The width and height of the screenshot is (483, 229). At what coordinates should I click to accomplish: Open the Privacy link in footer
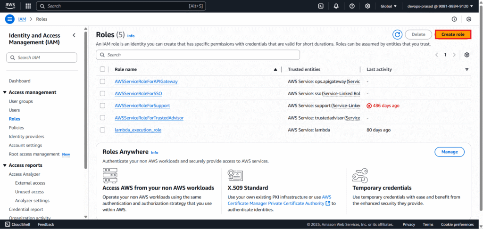(x=409, y=224)
